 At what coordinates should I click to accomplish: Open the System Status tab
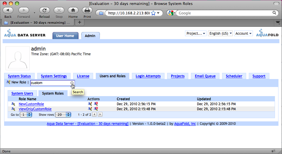point(19,76)
